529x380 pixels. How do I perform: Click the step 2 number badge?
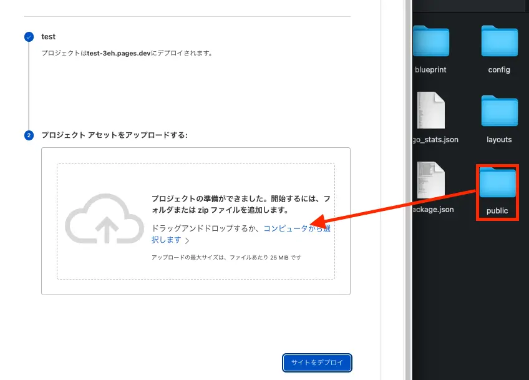29,135
